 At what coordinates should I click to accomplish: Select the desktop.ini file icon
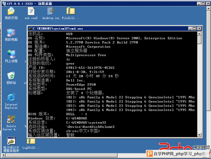coord(51,11)
